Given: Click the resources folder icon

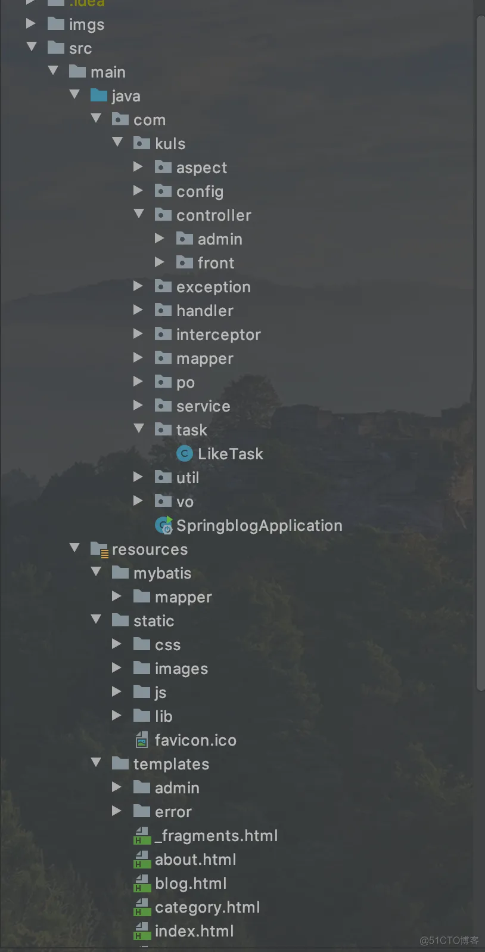Looking at the screenshot, I should 99,549.
